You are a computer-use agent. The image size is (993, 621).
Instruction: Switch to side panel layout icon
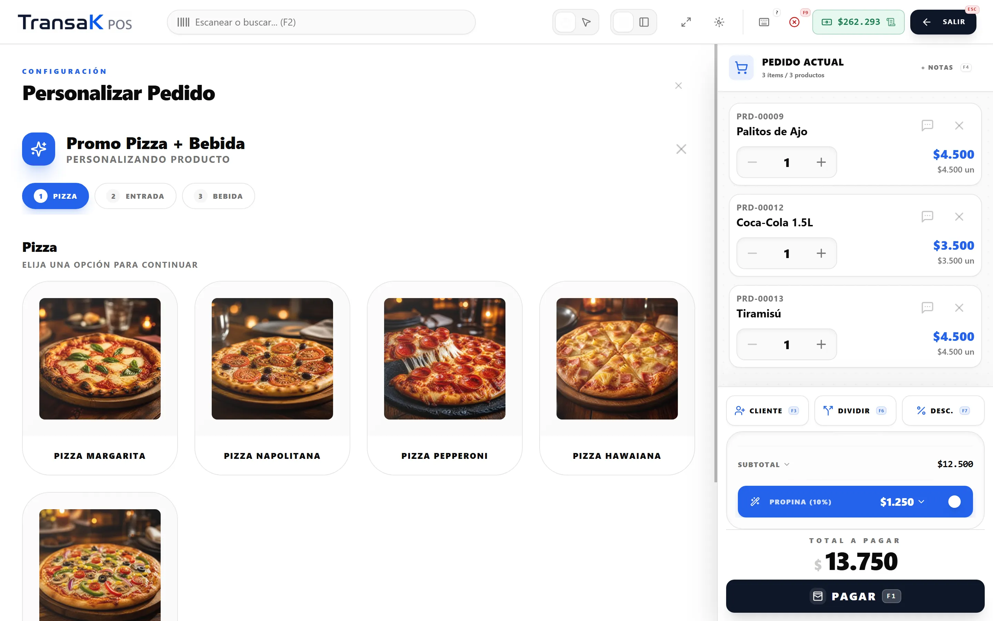(644, 22)
